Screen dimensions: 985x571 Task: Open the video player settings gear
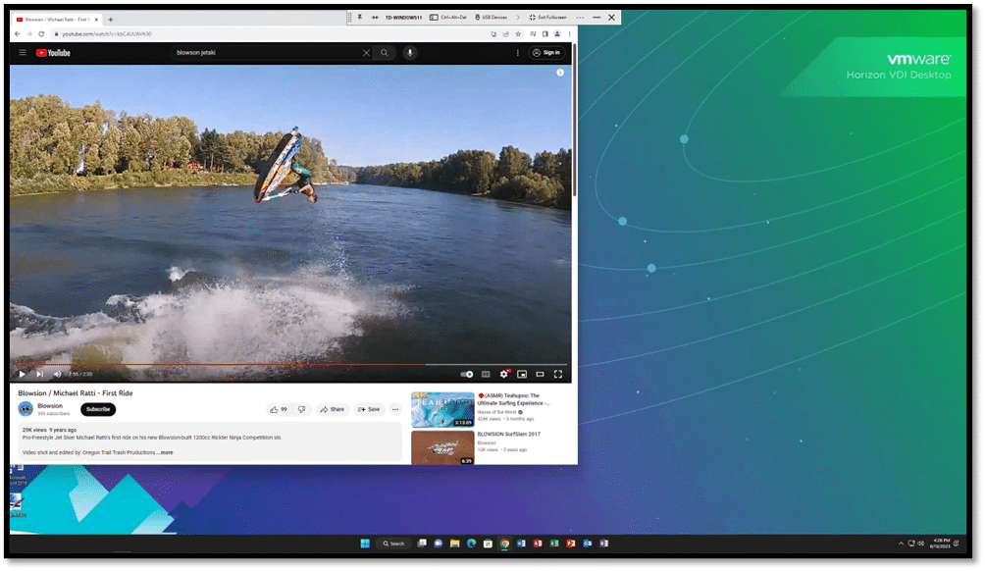pos(504,375)
